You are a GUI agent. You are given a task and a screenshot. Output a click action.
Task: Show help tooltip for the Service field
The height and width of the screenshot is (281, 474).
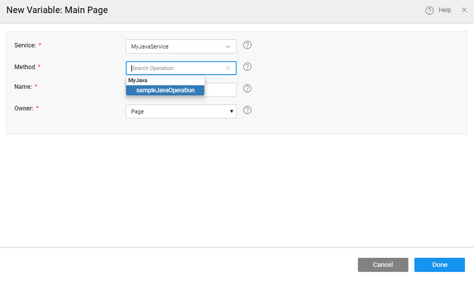click(x=247, y=45)
